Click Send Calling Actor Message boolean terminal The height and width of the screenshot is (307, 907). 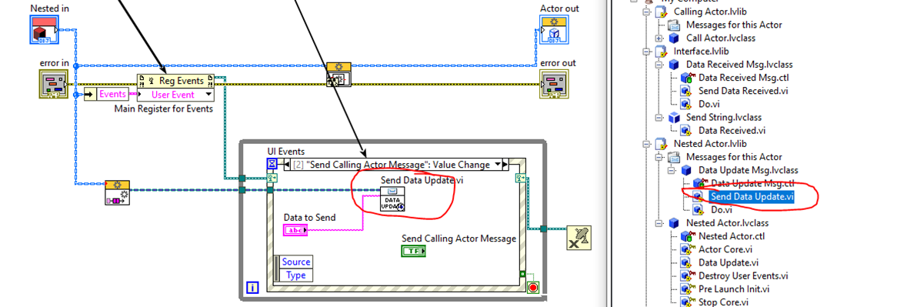(413, 251)
